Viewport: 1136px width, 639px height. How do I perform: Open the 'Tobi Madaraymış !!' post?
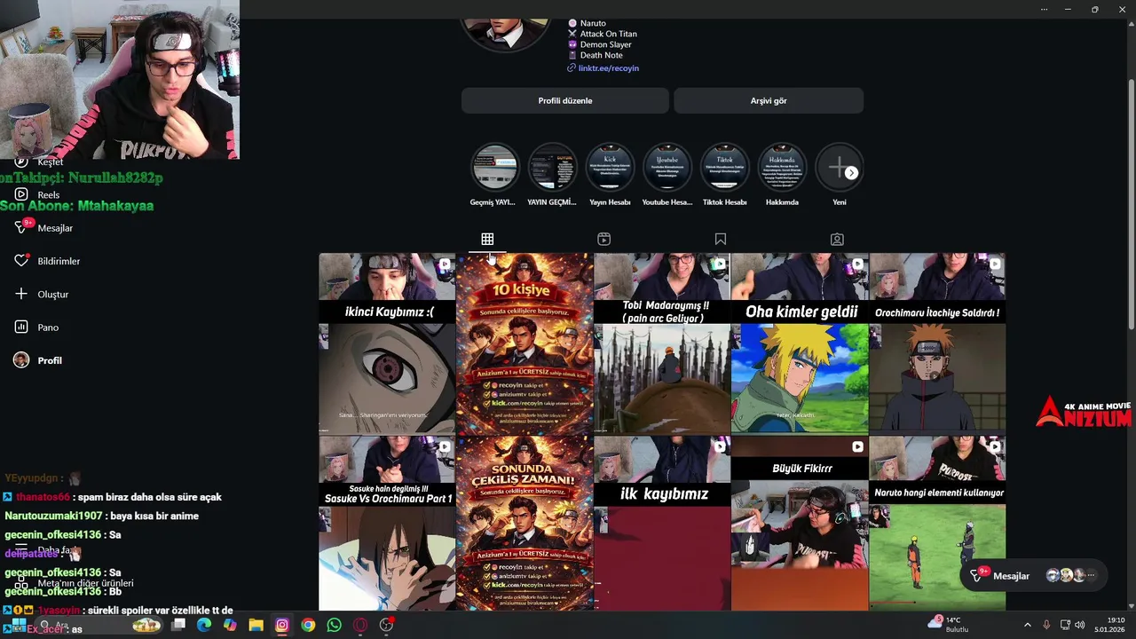[662, 343]
